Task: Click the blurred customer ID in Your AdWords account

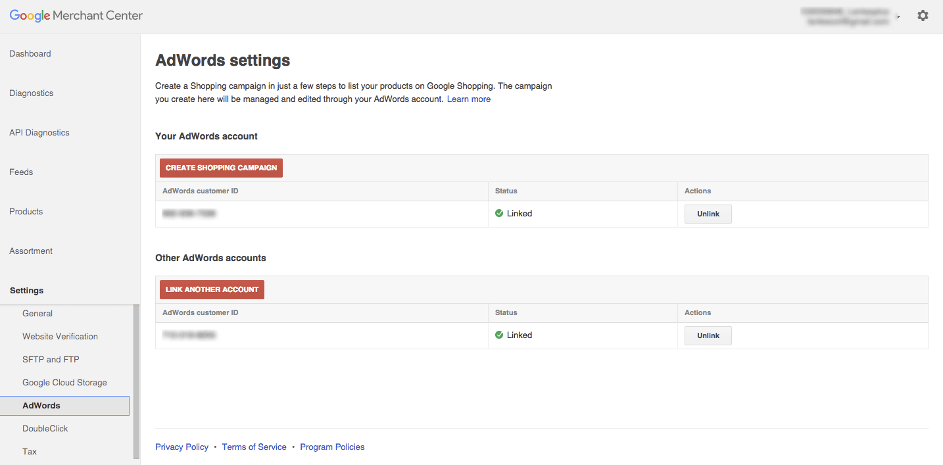Action: coord(189,214)
